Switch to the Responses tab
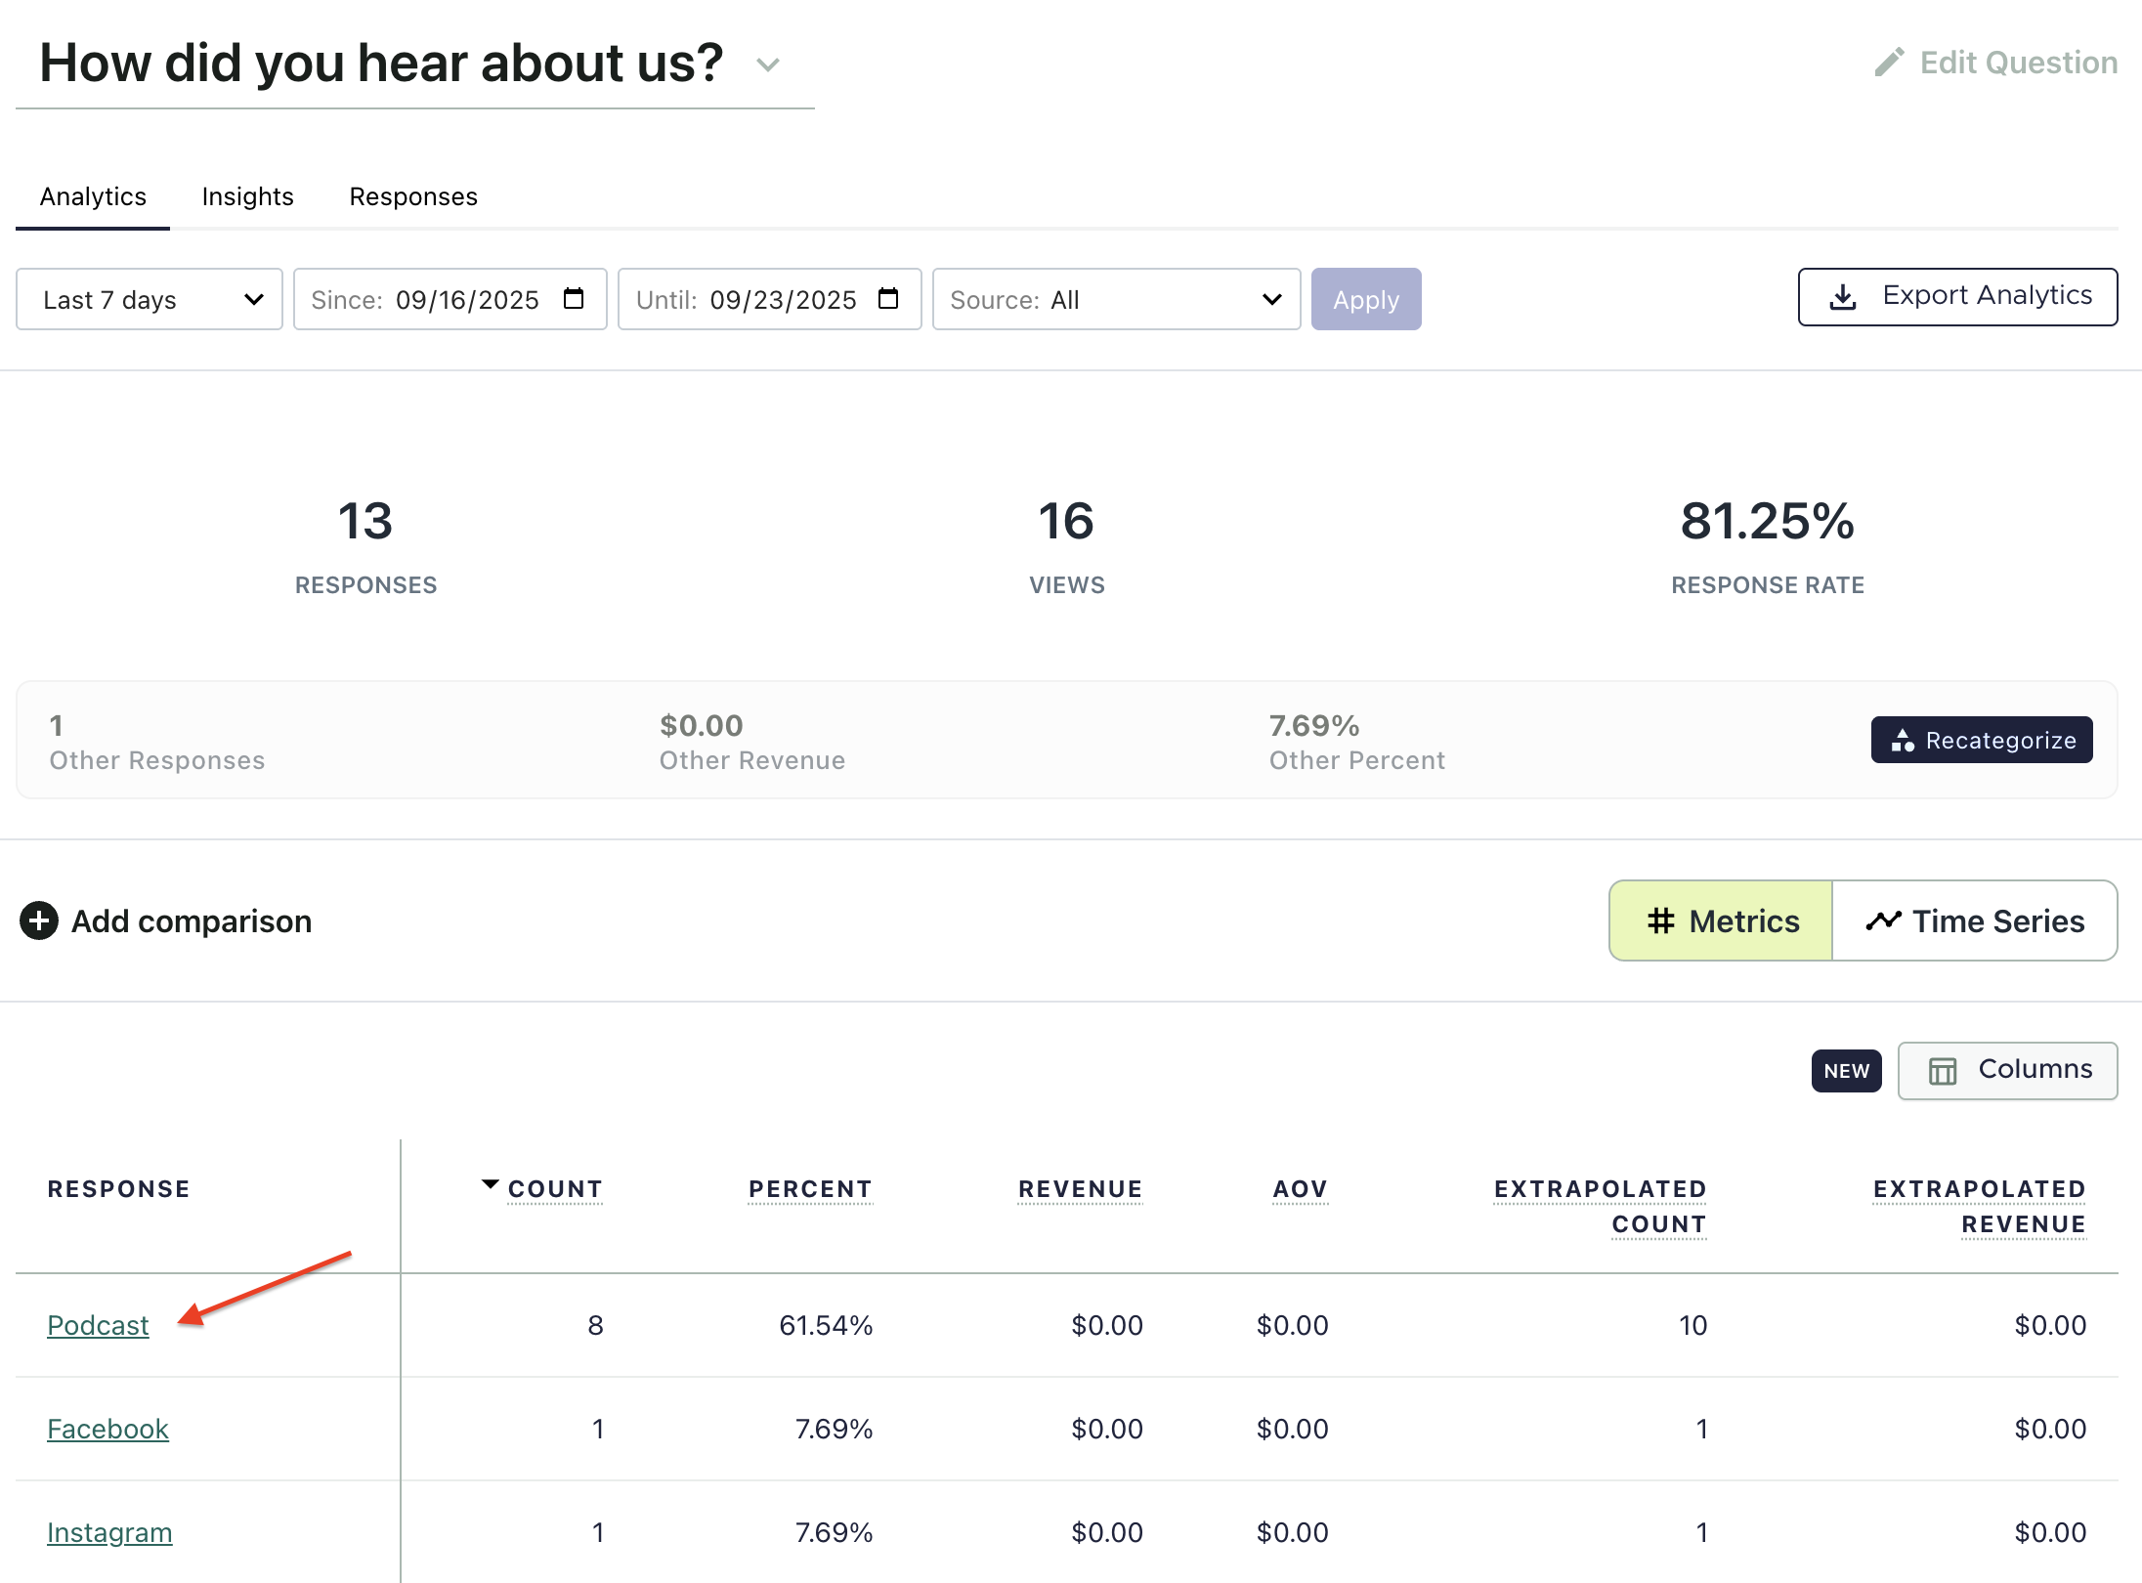 tap(413, 196)
